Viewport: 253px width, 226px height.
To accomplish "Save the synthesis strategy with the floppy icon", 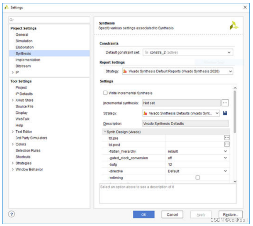I will [x=225, y=113].
